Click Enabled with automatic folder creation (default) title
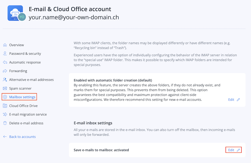The image size is (251, 163). pos(113,80)
